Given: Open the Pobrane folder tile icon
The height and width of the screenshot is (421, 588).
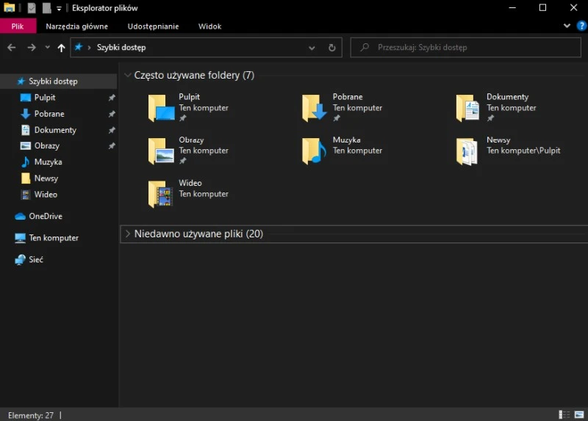Looking at the screenshot, I should pos(315,108).
